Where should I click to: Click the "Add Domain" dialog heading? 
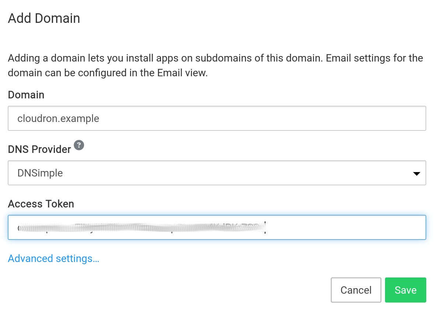click(x=44, y=18)
